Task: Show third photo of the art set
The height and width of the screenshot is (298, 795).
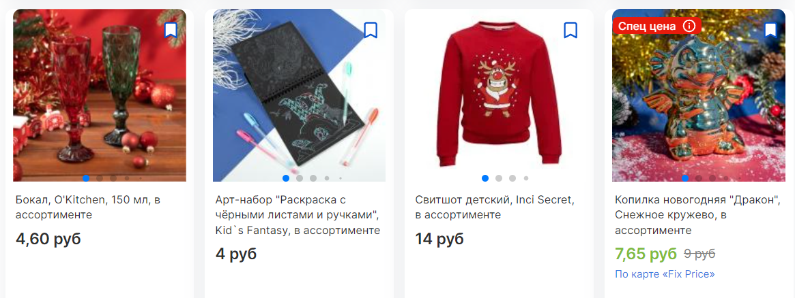Action: click(x=313, y=178)
